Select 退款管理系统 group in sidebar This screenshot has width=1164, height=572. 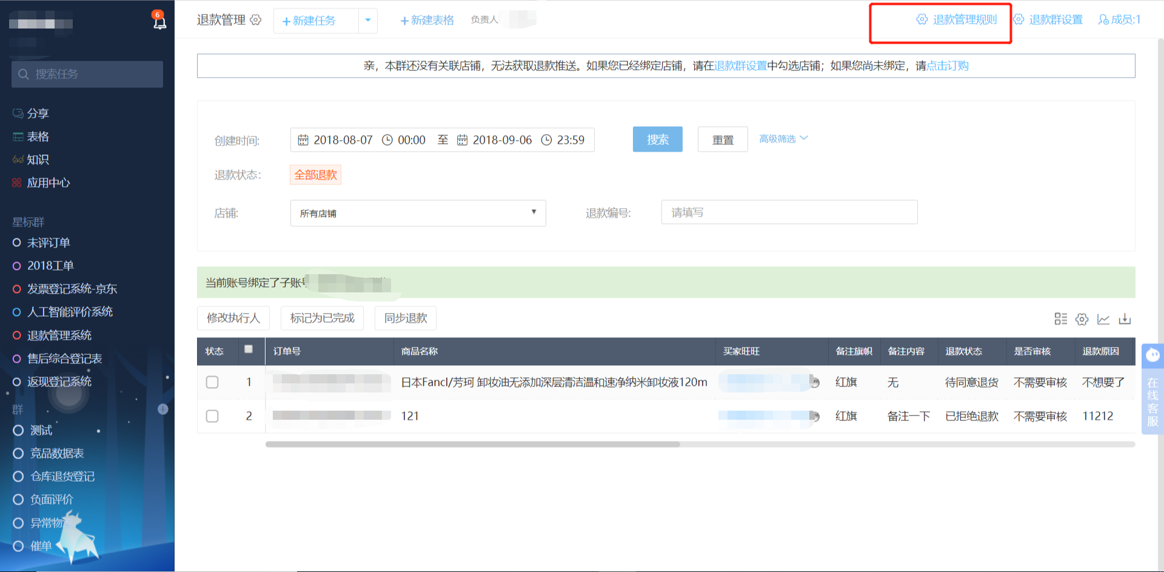(59, 335)
